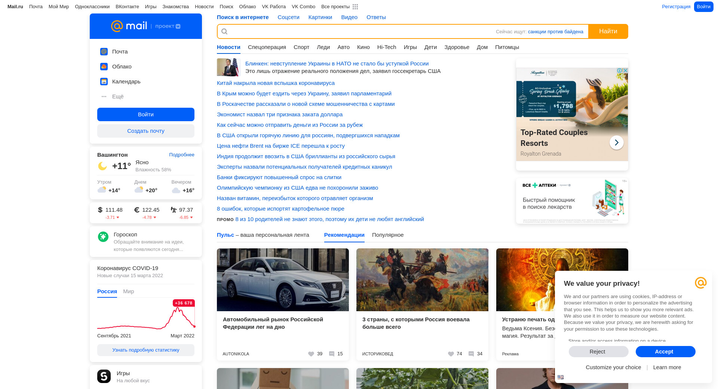Click the Календарь calendar icon

(x=104, y=82)
